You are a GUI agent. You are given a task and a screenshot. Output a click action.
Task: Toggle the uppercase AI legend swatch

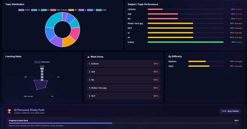tap(90, 10)
